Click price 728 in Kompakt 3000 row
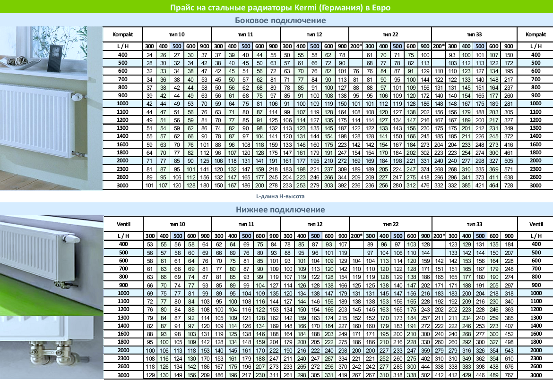The image size is (553, 380). coord(509,186)
